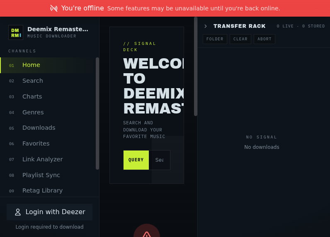Open the Search channel
Viewport: 330px width, 237px height.
(48, 81)
